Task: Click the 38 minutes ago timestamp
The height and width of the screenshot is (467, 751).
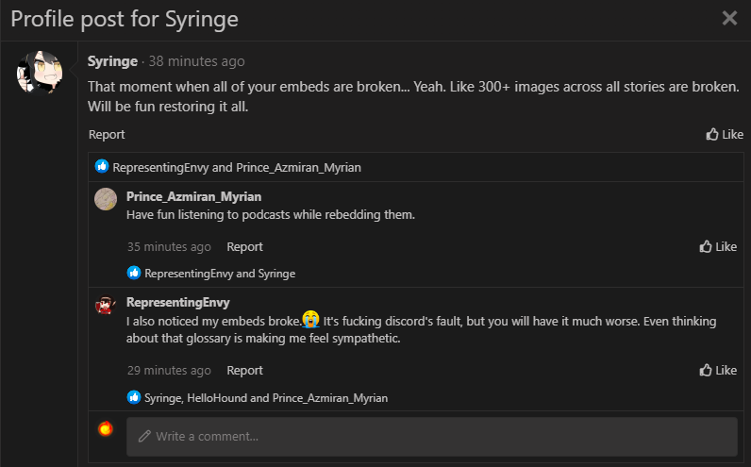Action: 196,61
